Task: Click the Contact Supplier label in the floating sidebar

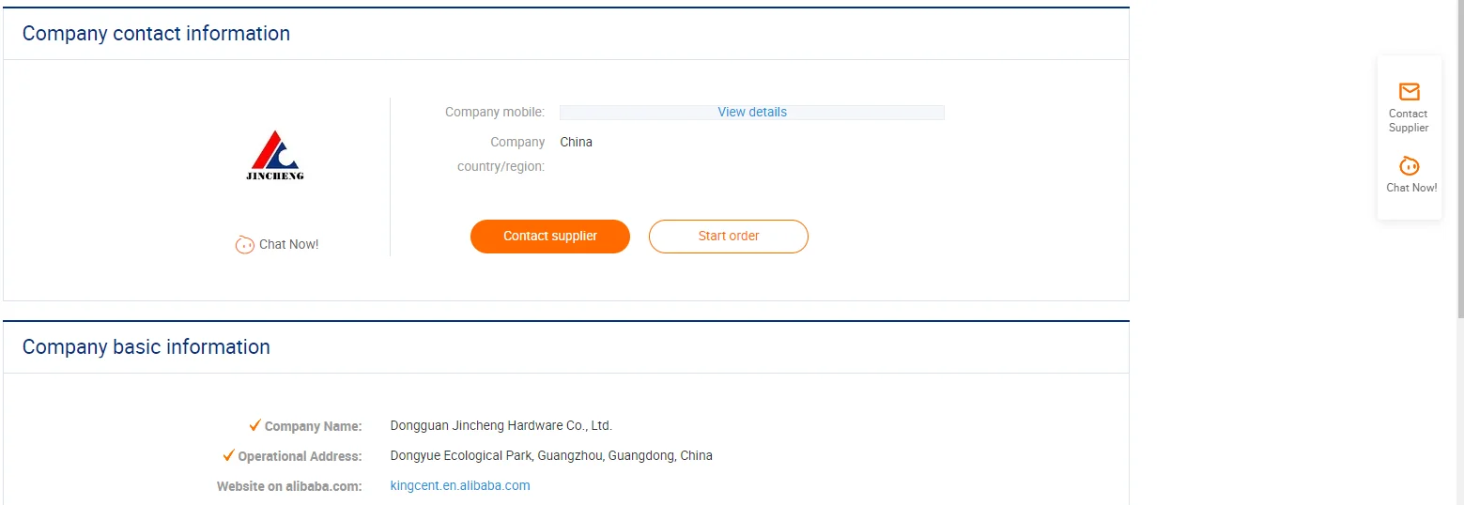Action: pos(1409,120)
